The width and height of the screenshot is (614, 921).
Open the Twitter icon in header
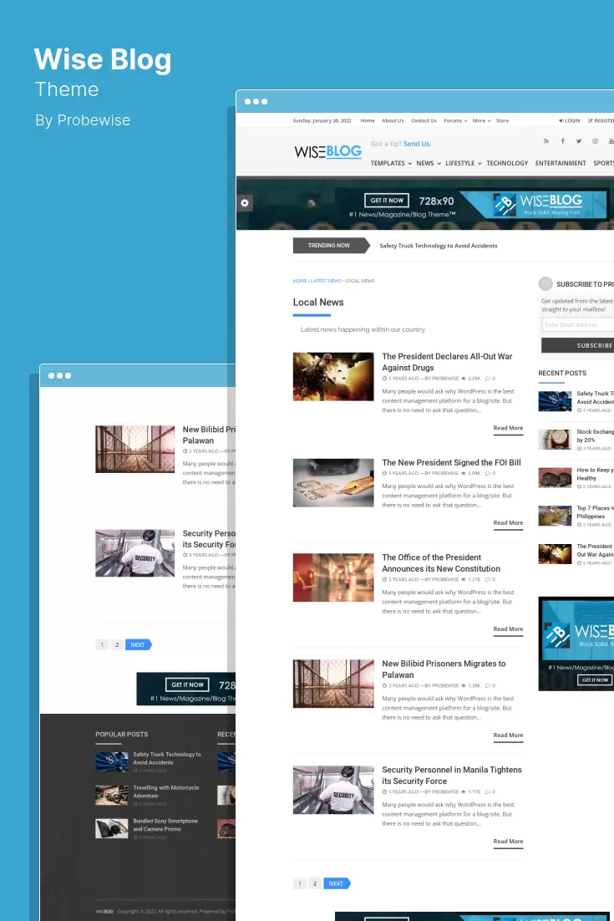point(579,141)
